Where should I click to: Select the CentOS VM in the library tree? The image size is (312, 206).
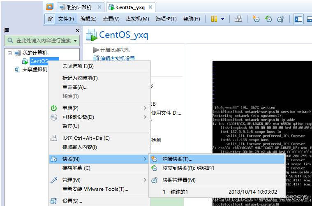click(39, 61)
